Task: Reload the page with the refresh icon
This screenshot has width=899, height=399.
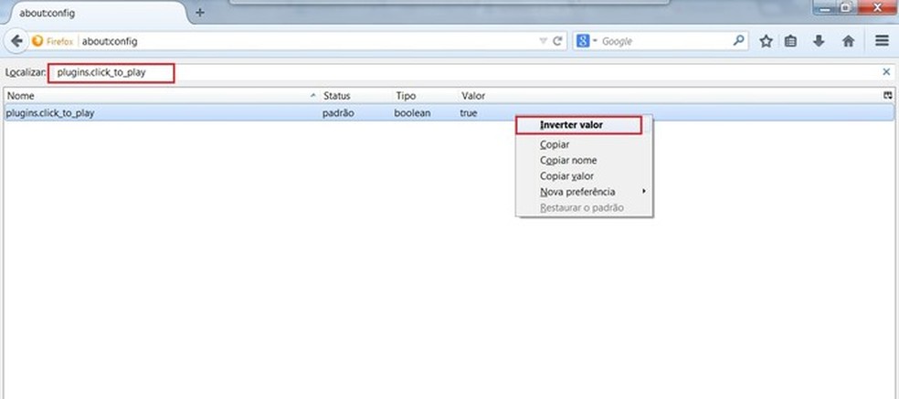Action: pos(556,41)
